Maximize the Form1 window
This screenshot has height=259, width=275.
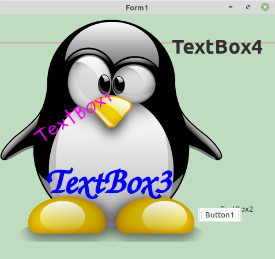pyautogui.click(x=248, y=7)
